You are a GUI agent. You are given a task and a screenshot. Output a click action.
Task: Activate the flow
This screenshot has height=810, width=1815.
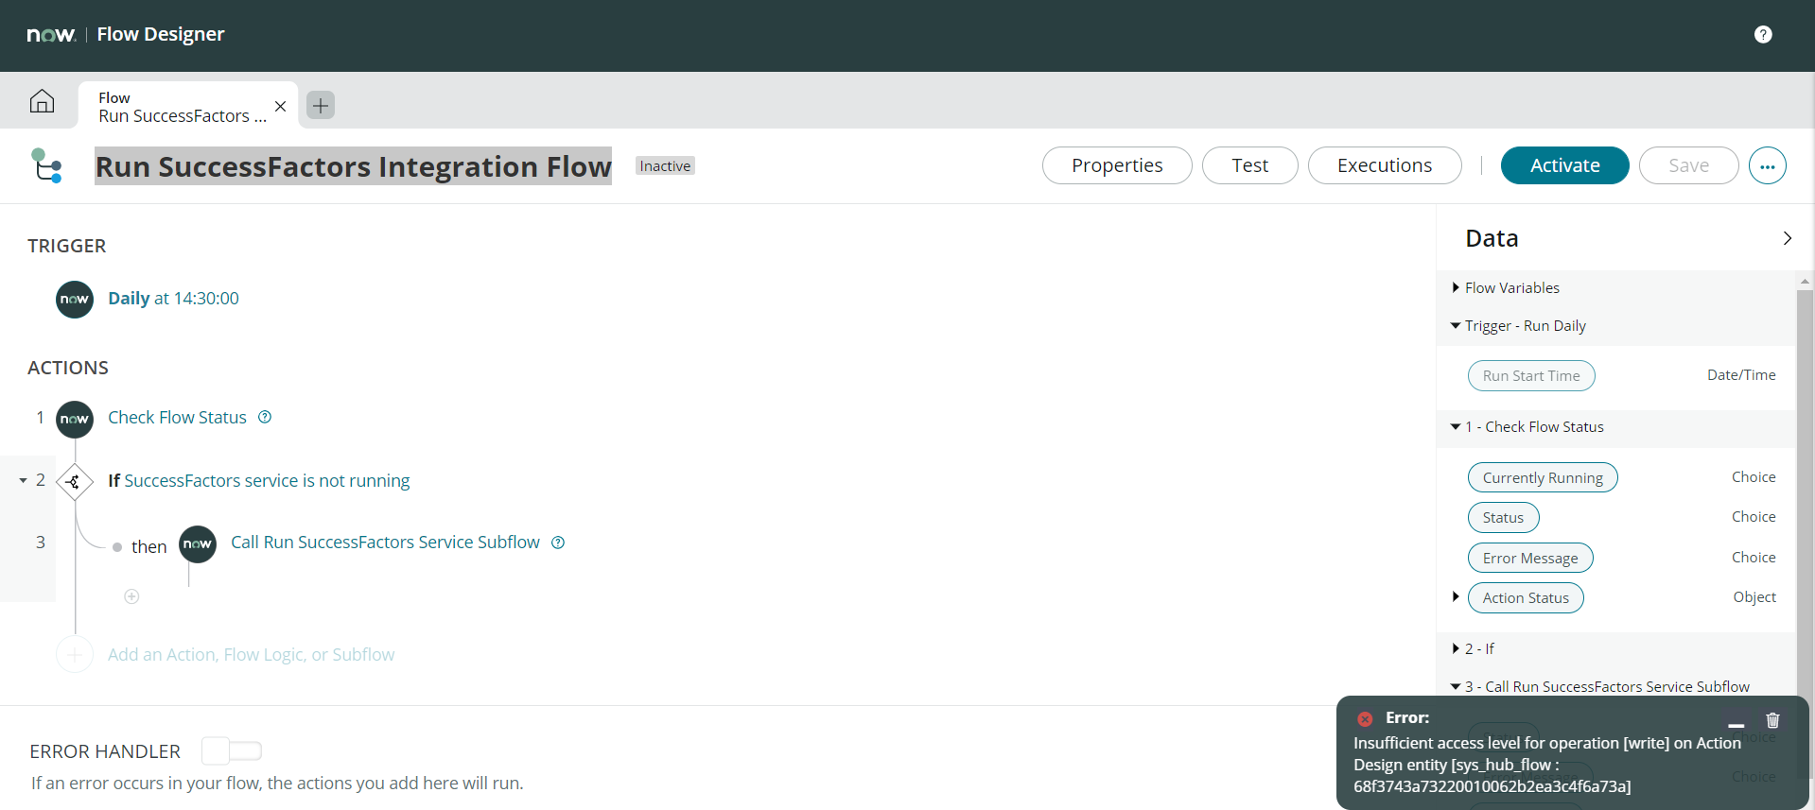click(x=1564, y=165)
